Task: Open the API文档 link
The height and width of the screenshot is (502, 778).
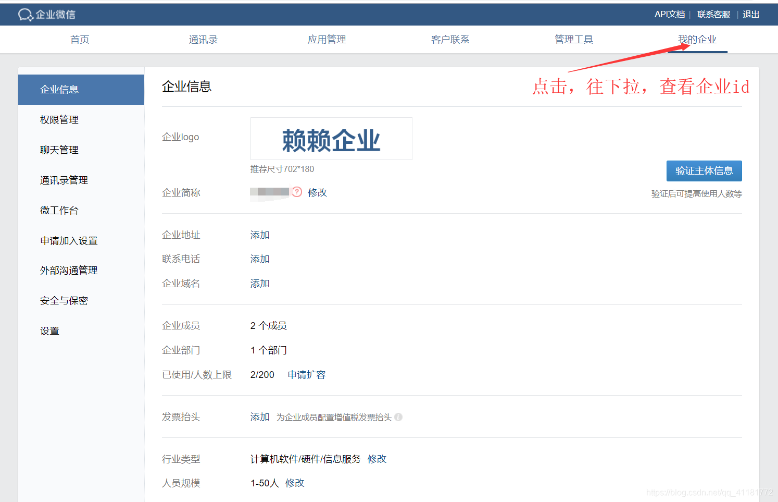Action: (x=670, y=15)
